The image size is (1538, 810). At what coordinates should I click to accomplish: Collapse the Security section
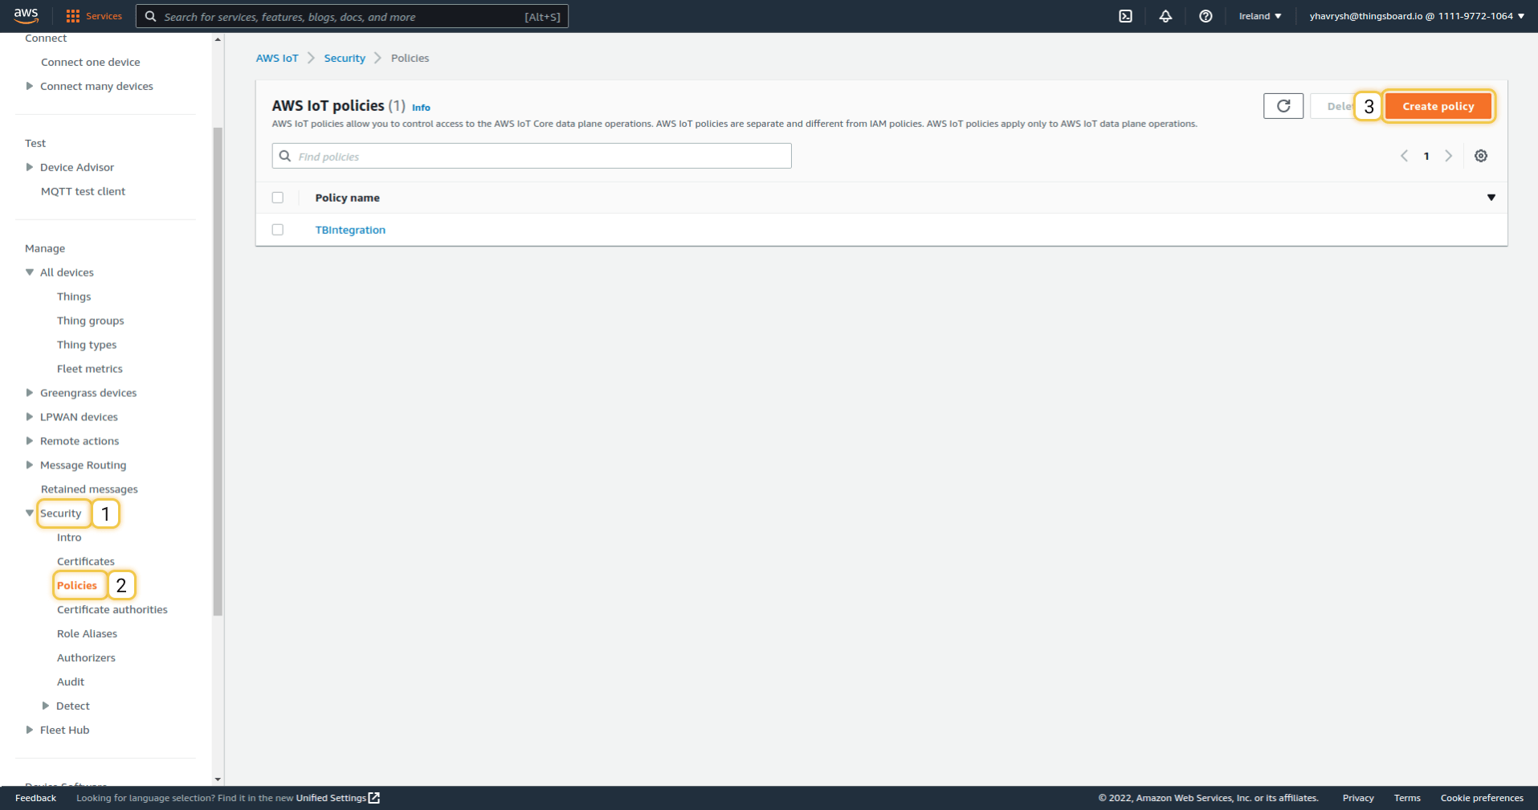coord(30,513)
